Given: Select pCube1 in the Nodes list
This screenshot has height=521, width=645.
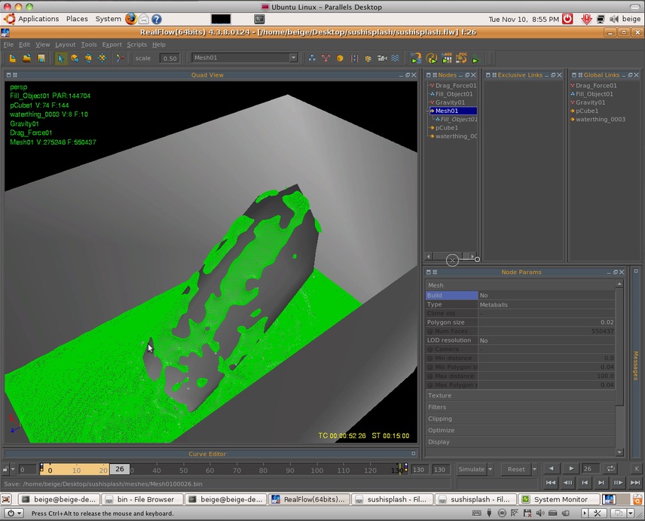Looking at the screenshot, I should click(448, 128).
